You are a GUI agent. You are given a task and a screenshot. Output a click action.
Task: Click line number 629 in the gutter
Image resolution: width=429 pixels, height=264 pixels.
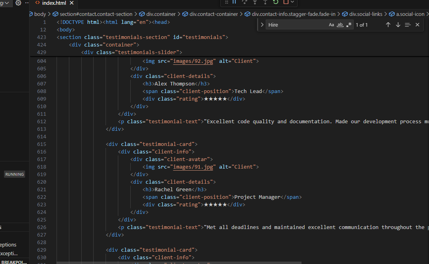click(x=41, y=250)
